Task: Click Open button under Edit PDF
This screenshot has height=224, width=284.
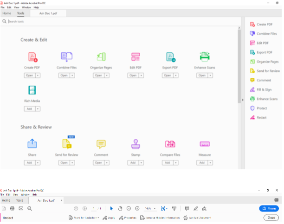Action: (x=133, y=75)
